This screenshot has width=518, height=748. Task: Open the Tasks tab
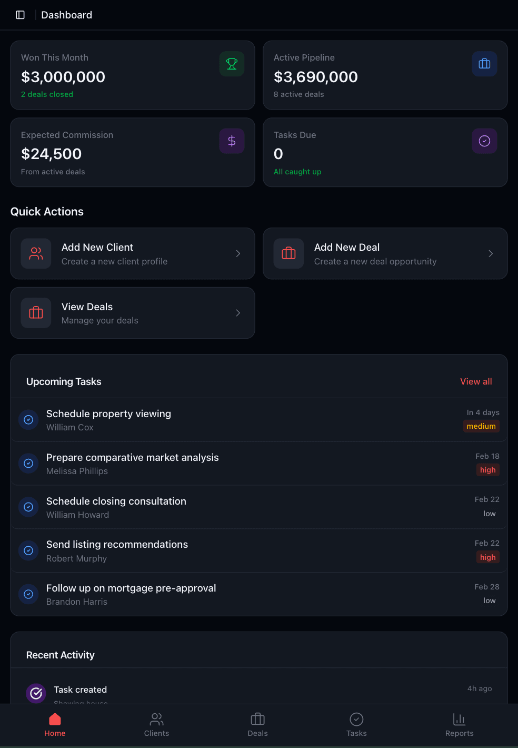pos(356,724)
